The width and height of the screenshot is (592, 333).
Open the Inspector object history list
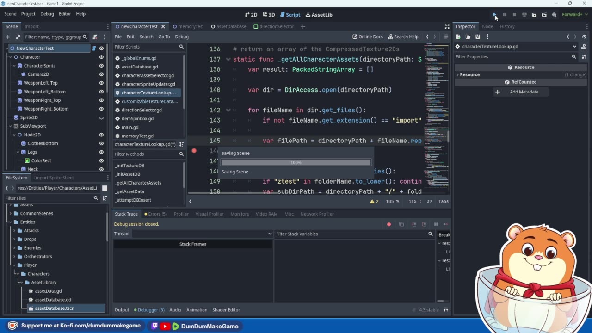tap(584, 37)
